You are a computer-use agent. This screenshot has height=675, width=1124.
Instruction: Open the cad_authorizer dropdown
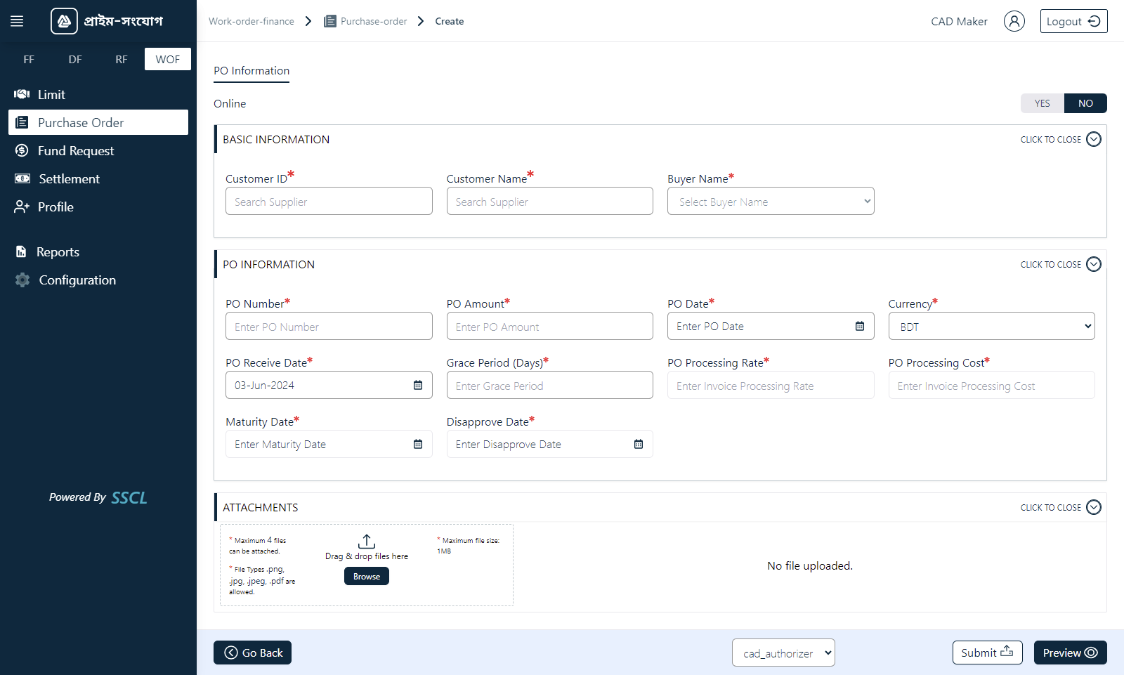click(x=783, y=653)
